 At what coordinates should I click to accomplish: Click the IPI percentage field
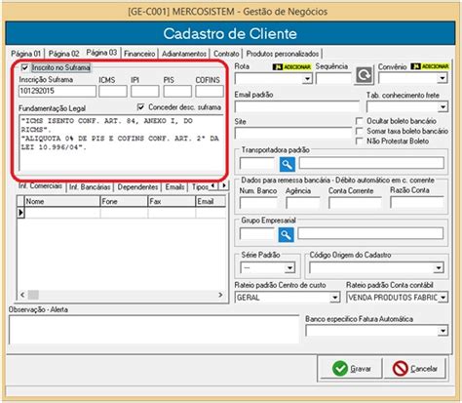coord(145,91)
